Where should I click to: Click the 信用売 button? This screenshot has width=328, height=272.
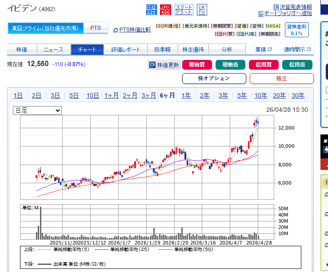tap(297, 65)
